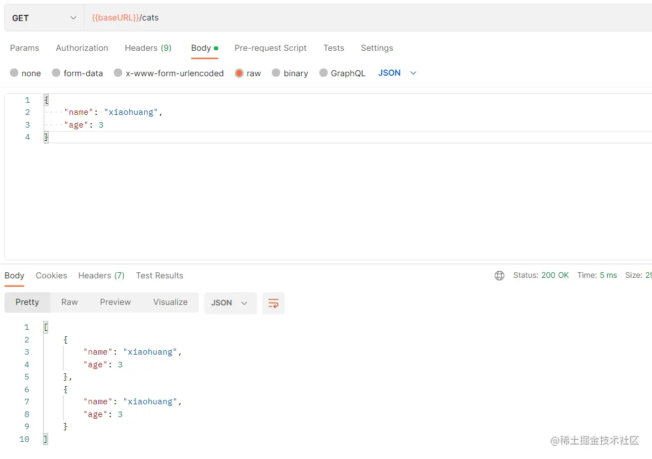Open the request Headers (9) tab

pyautogui.click(x=148, y=48)
